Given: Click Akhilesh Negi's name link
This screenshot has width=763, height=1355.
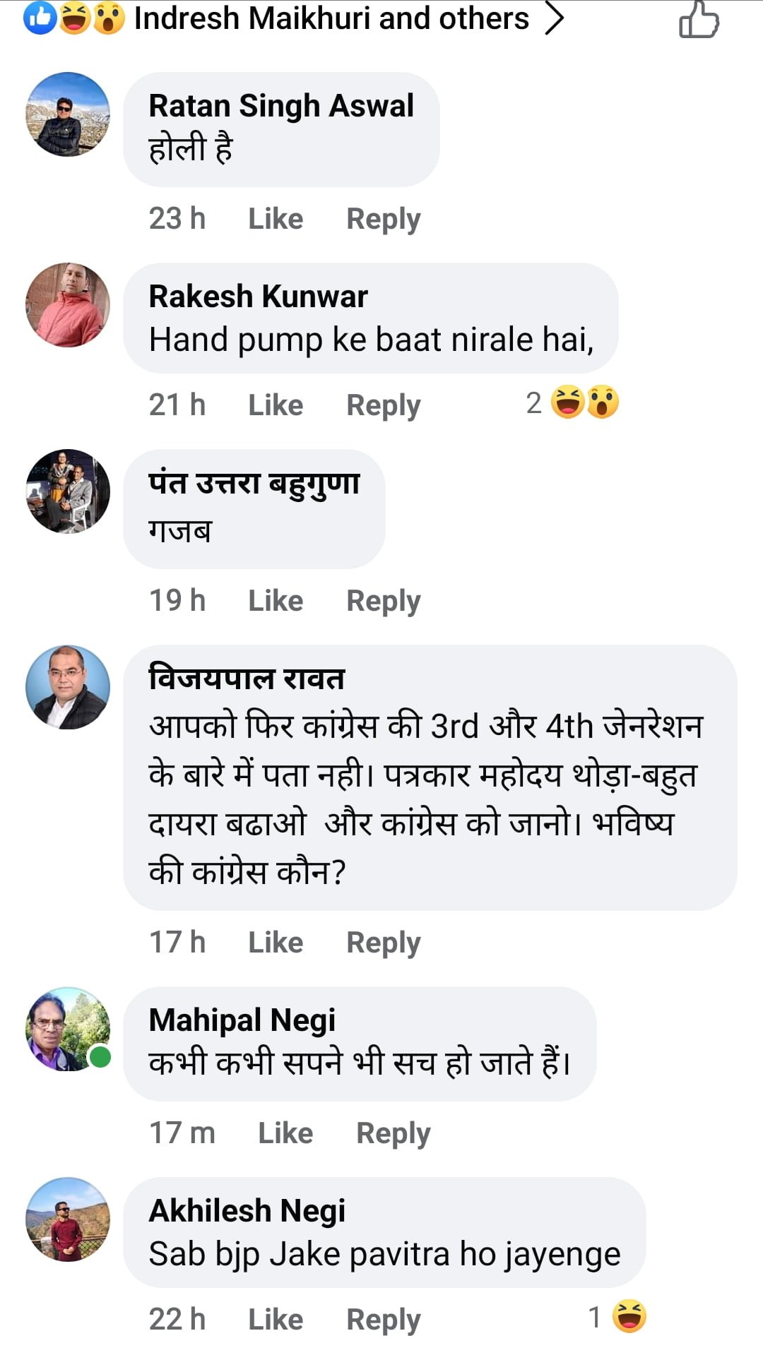Looking at the screenshot, I should click(247, 1211).
